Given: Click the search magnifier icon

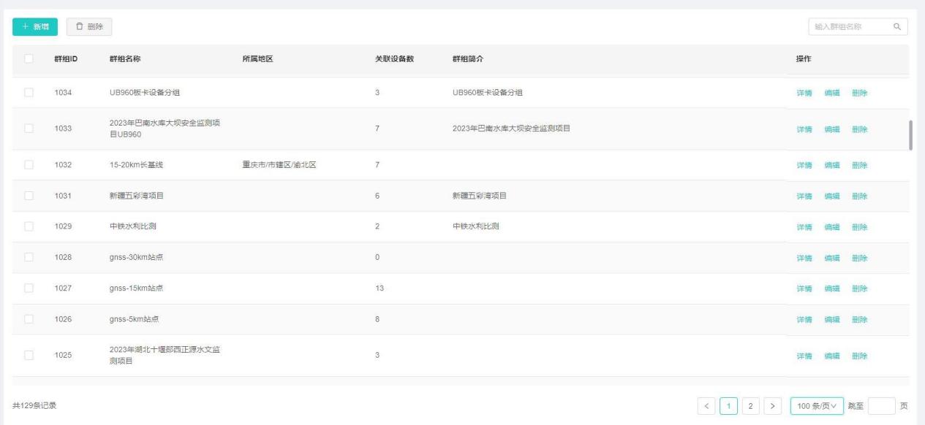Looking at the screenshot, I should [896, 27].
